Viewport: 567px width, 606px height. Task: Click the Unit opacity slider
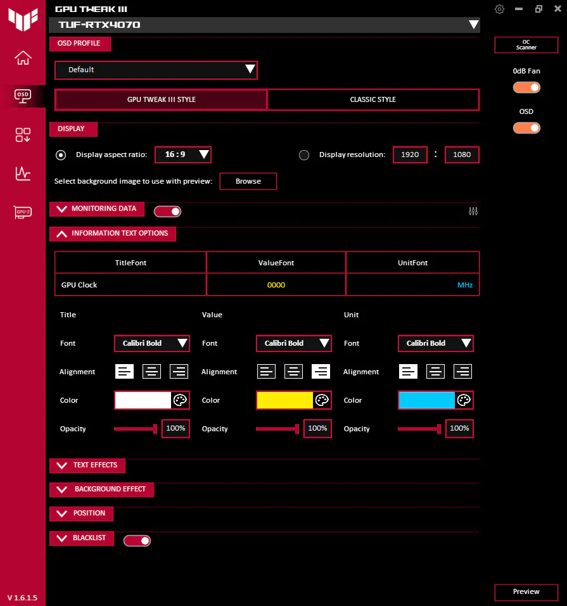[x=419, y=429]
